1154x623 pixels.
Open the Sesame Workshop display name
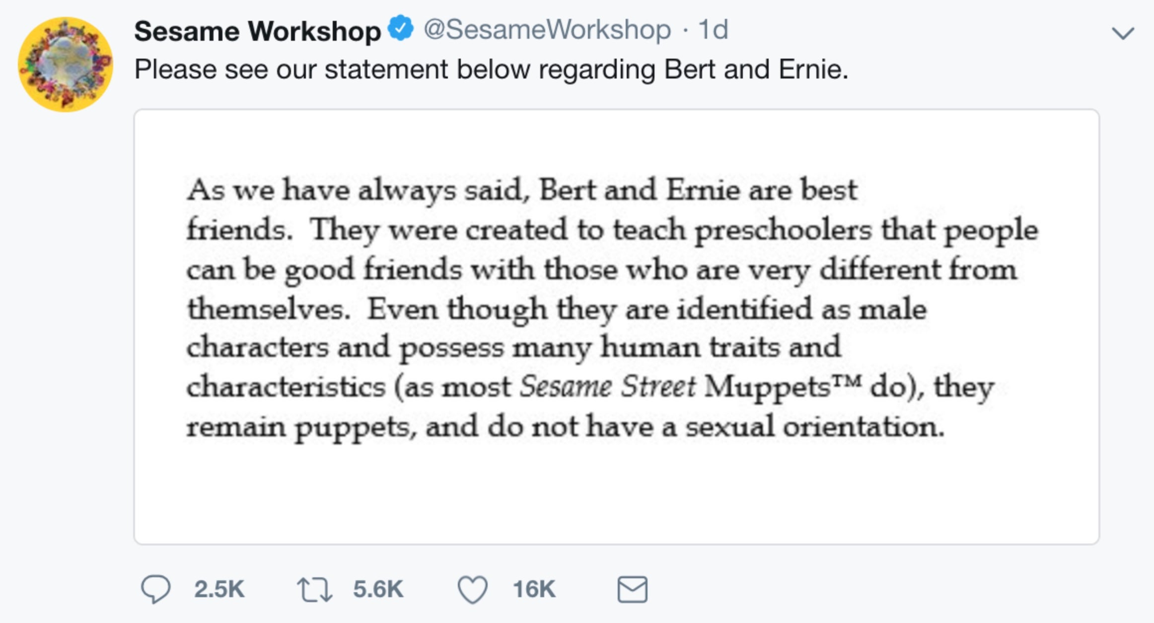257,31
